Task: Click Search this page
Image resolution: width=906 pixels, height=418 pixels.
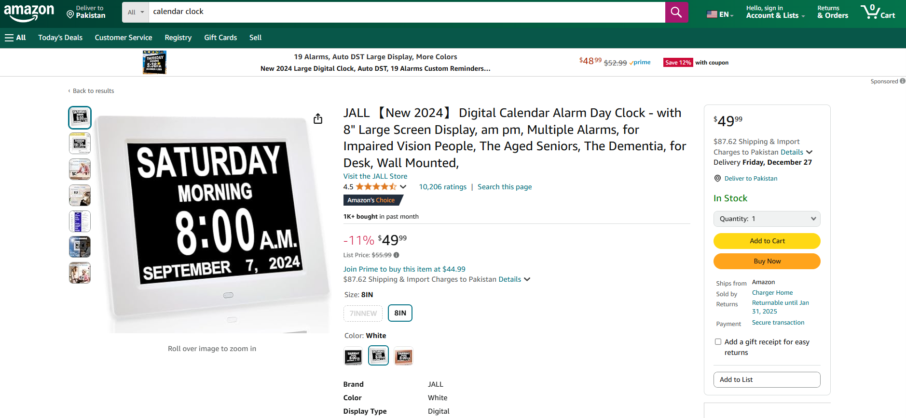Action: pyautogui.click(x=505, y=187)
